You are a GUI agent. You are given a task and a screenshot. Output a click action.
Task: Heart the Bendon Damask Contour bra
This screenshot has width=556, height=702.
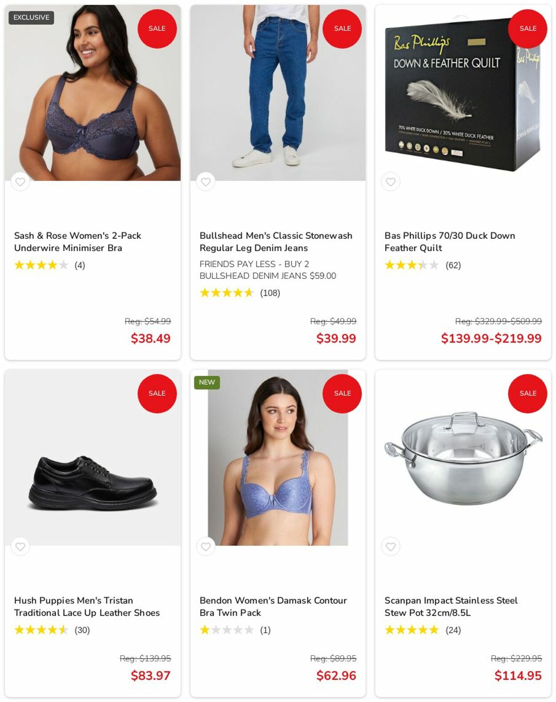(x=205, y=547)
